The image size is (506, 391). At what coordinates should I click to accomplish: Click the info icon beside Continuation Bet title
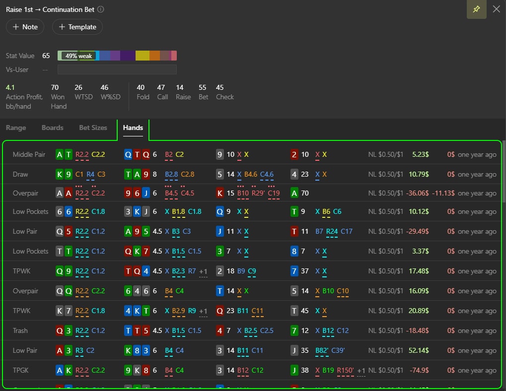101,9
